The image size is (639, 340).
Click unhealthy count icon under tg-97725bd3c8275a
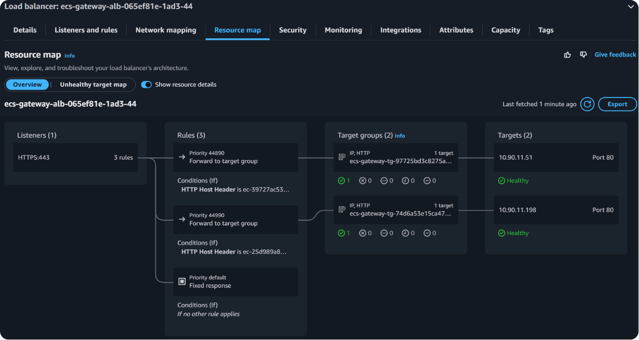362,181
